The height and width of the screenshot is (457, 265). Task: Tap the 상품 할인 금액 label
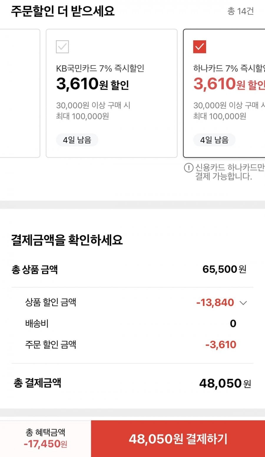point(51,302)
